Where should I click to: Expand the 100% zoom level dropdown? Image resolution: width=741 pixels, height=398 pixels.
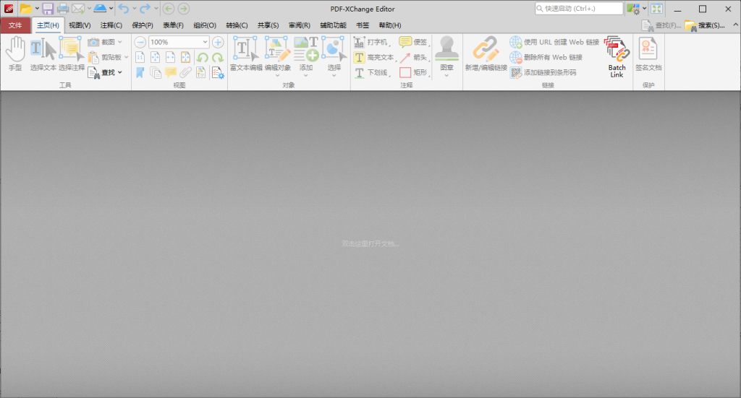[x=205, y=42]
